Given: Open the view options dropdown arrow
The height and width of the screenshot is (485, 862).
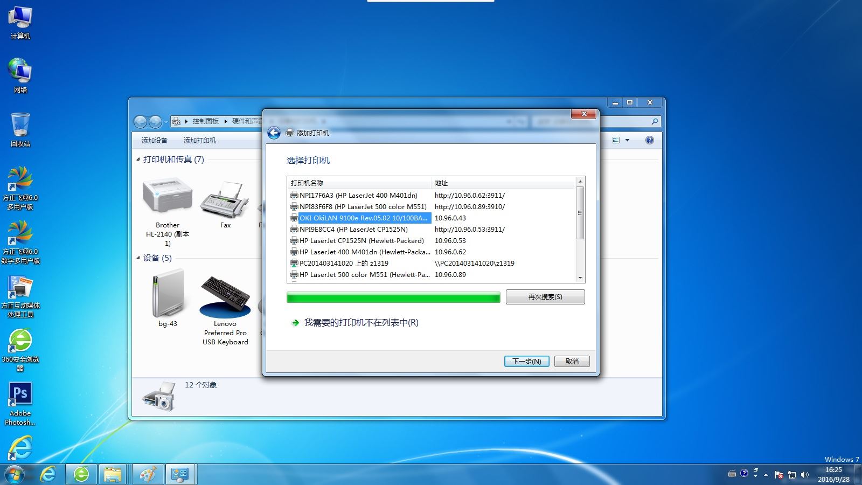Looking at the screenshot, I should coord(627,140).
